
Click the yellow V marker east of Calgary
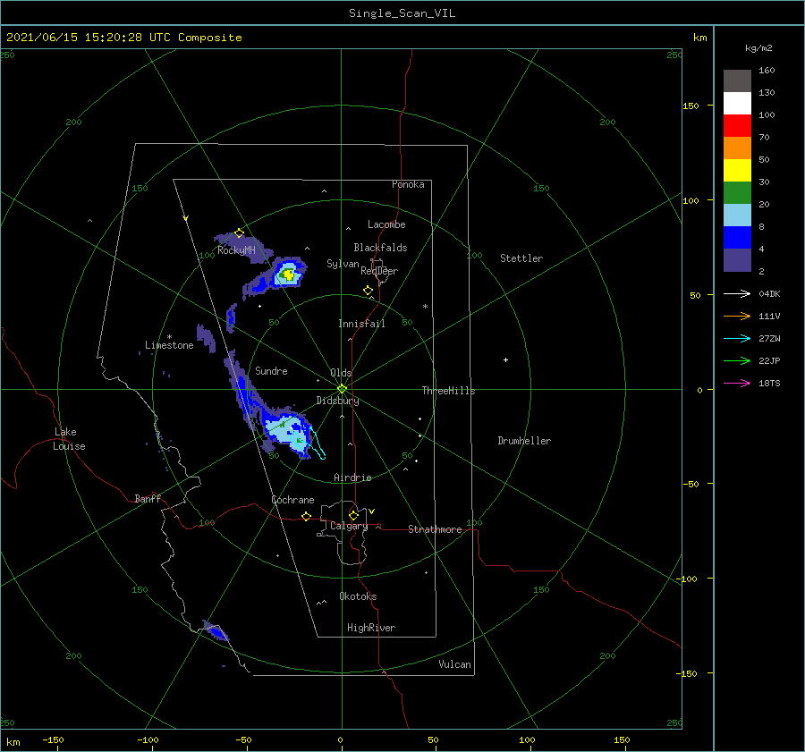(372, 511)
